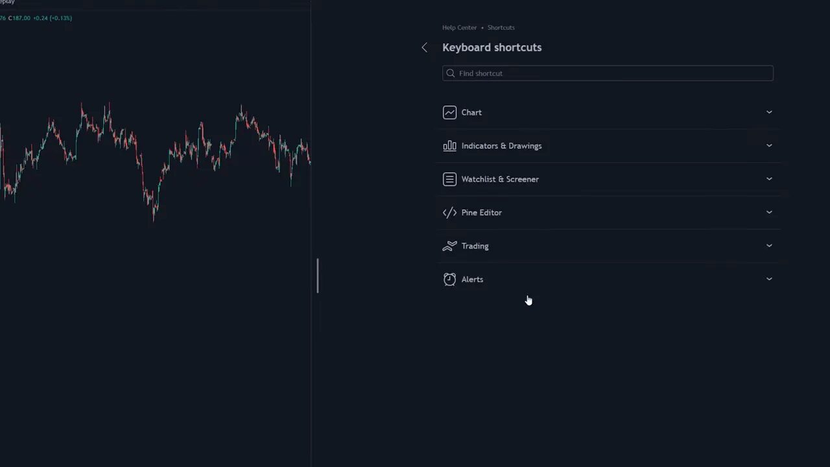Expand the Indicators & Drawings section
The image size is (830, 467).
click(x=769, y=145)
